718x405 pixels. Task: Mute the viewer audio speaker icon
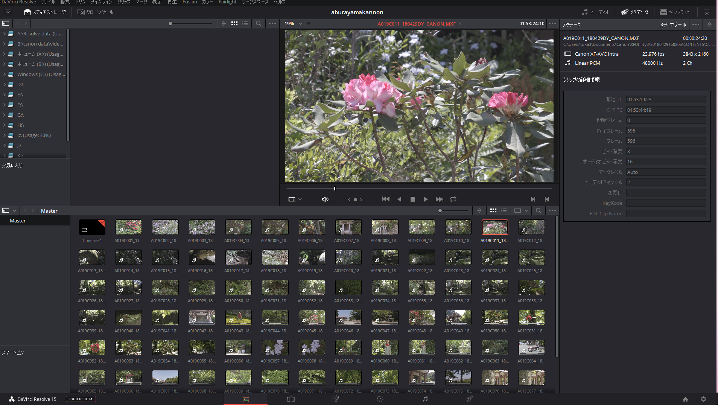[325, 199]
